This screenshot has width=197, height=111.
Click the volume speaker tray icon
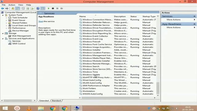[177, 108]
